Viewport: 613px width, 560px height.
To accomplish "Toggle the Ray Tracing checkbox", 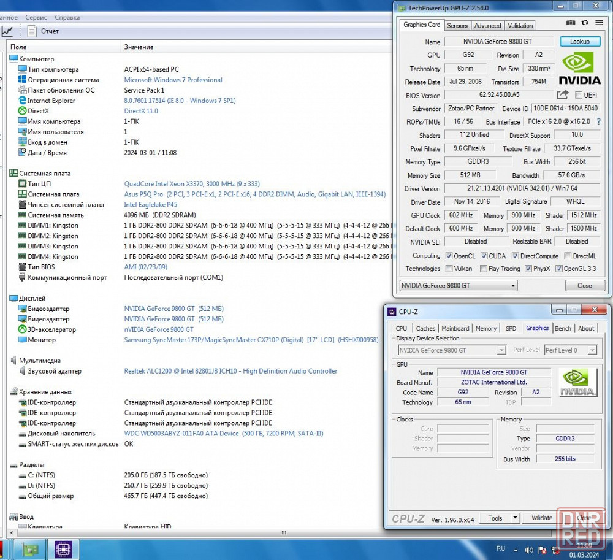I will point(484,269).
